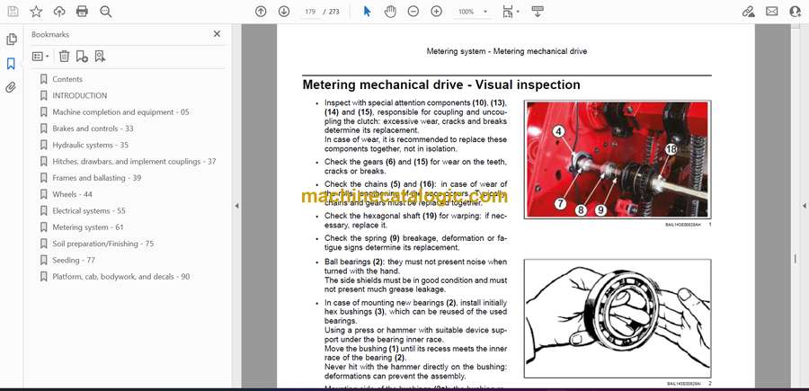Zoom out with the minus button
Viewport: 809px width, 391px height.
[x=413, y=12]
